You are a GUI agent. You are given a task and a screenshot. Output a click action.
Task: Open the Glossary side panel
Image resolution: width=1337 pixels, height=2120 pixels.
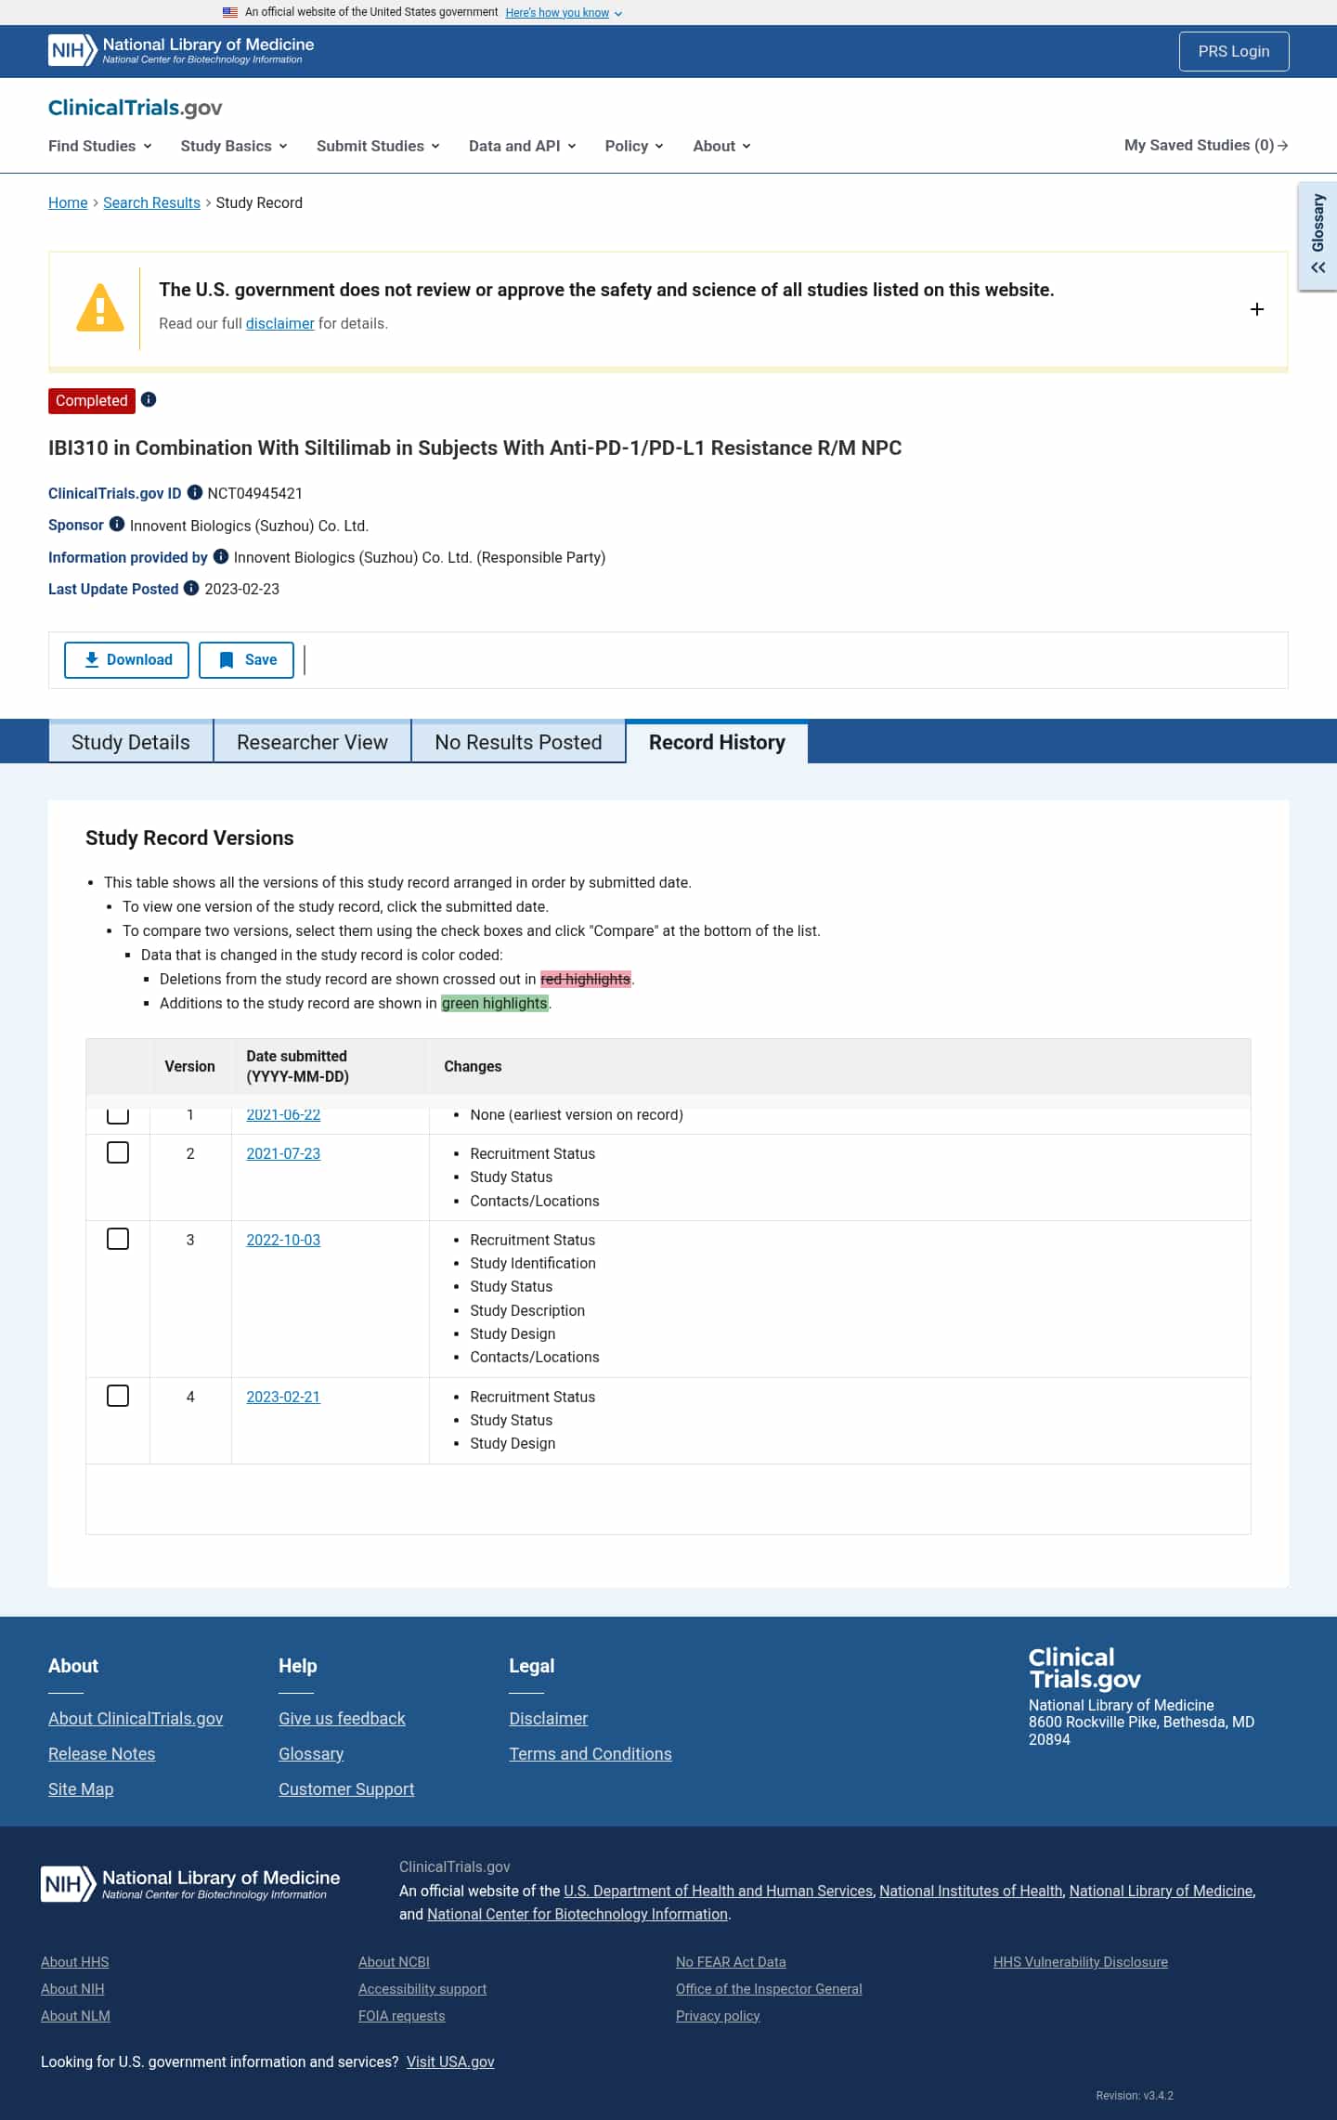point(1318,236)
